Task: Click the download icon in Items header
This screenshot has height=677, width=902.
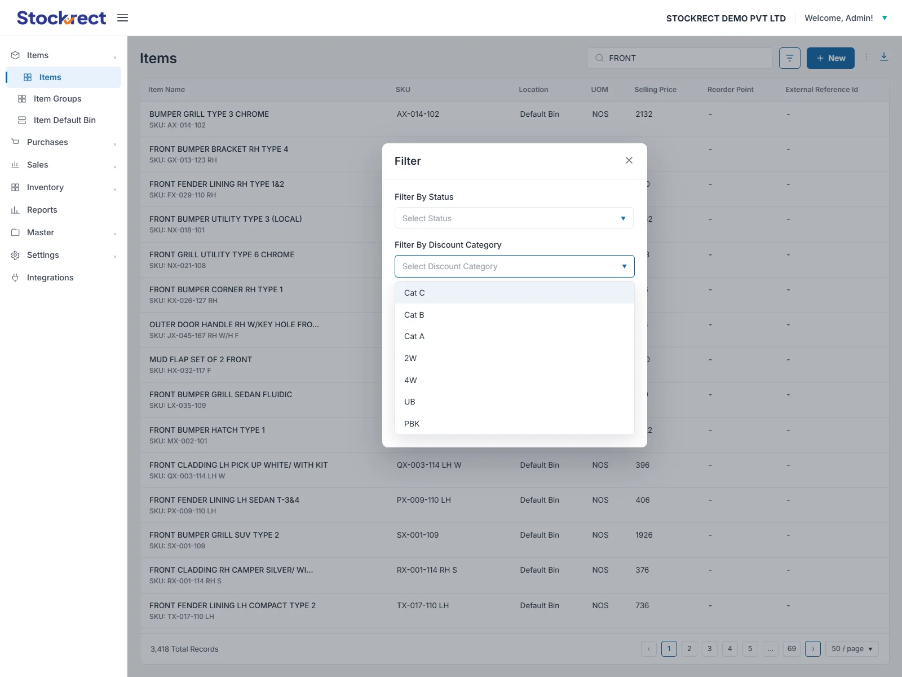Action: pos(884,57)
